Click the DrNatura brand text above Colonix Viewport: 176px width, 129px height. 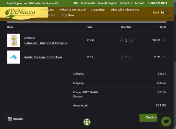29,38
